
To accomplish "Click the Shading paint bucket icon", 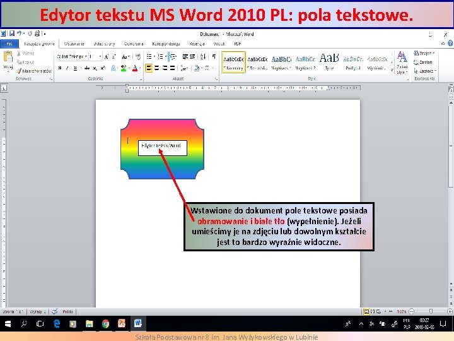I will (x=197, y=68).
